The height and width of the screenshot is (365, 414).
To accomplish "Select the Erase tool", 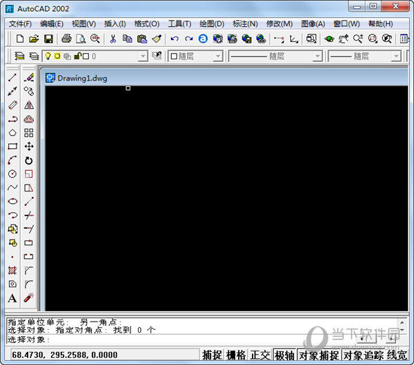I will 29,78.
